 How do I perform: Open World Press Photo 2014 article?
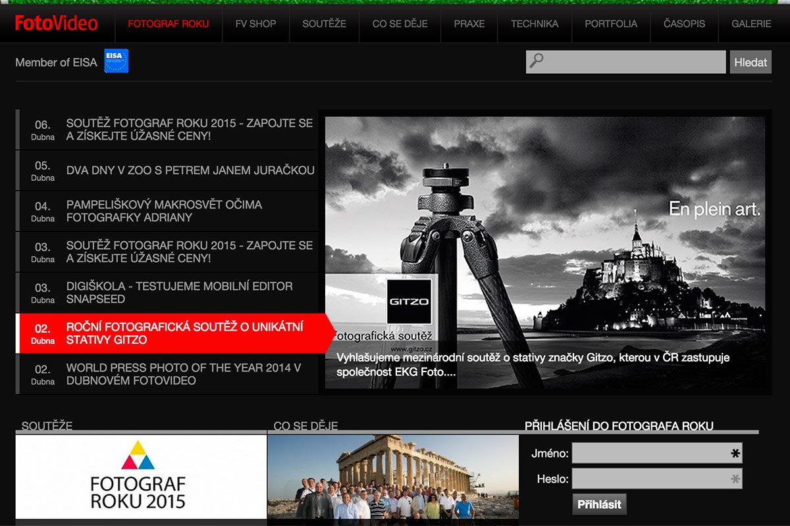(x=183, y=374)
